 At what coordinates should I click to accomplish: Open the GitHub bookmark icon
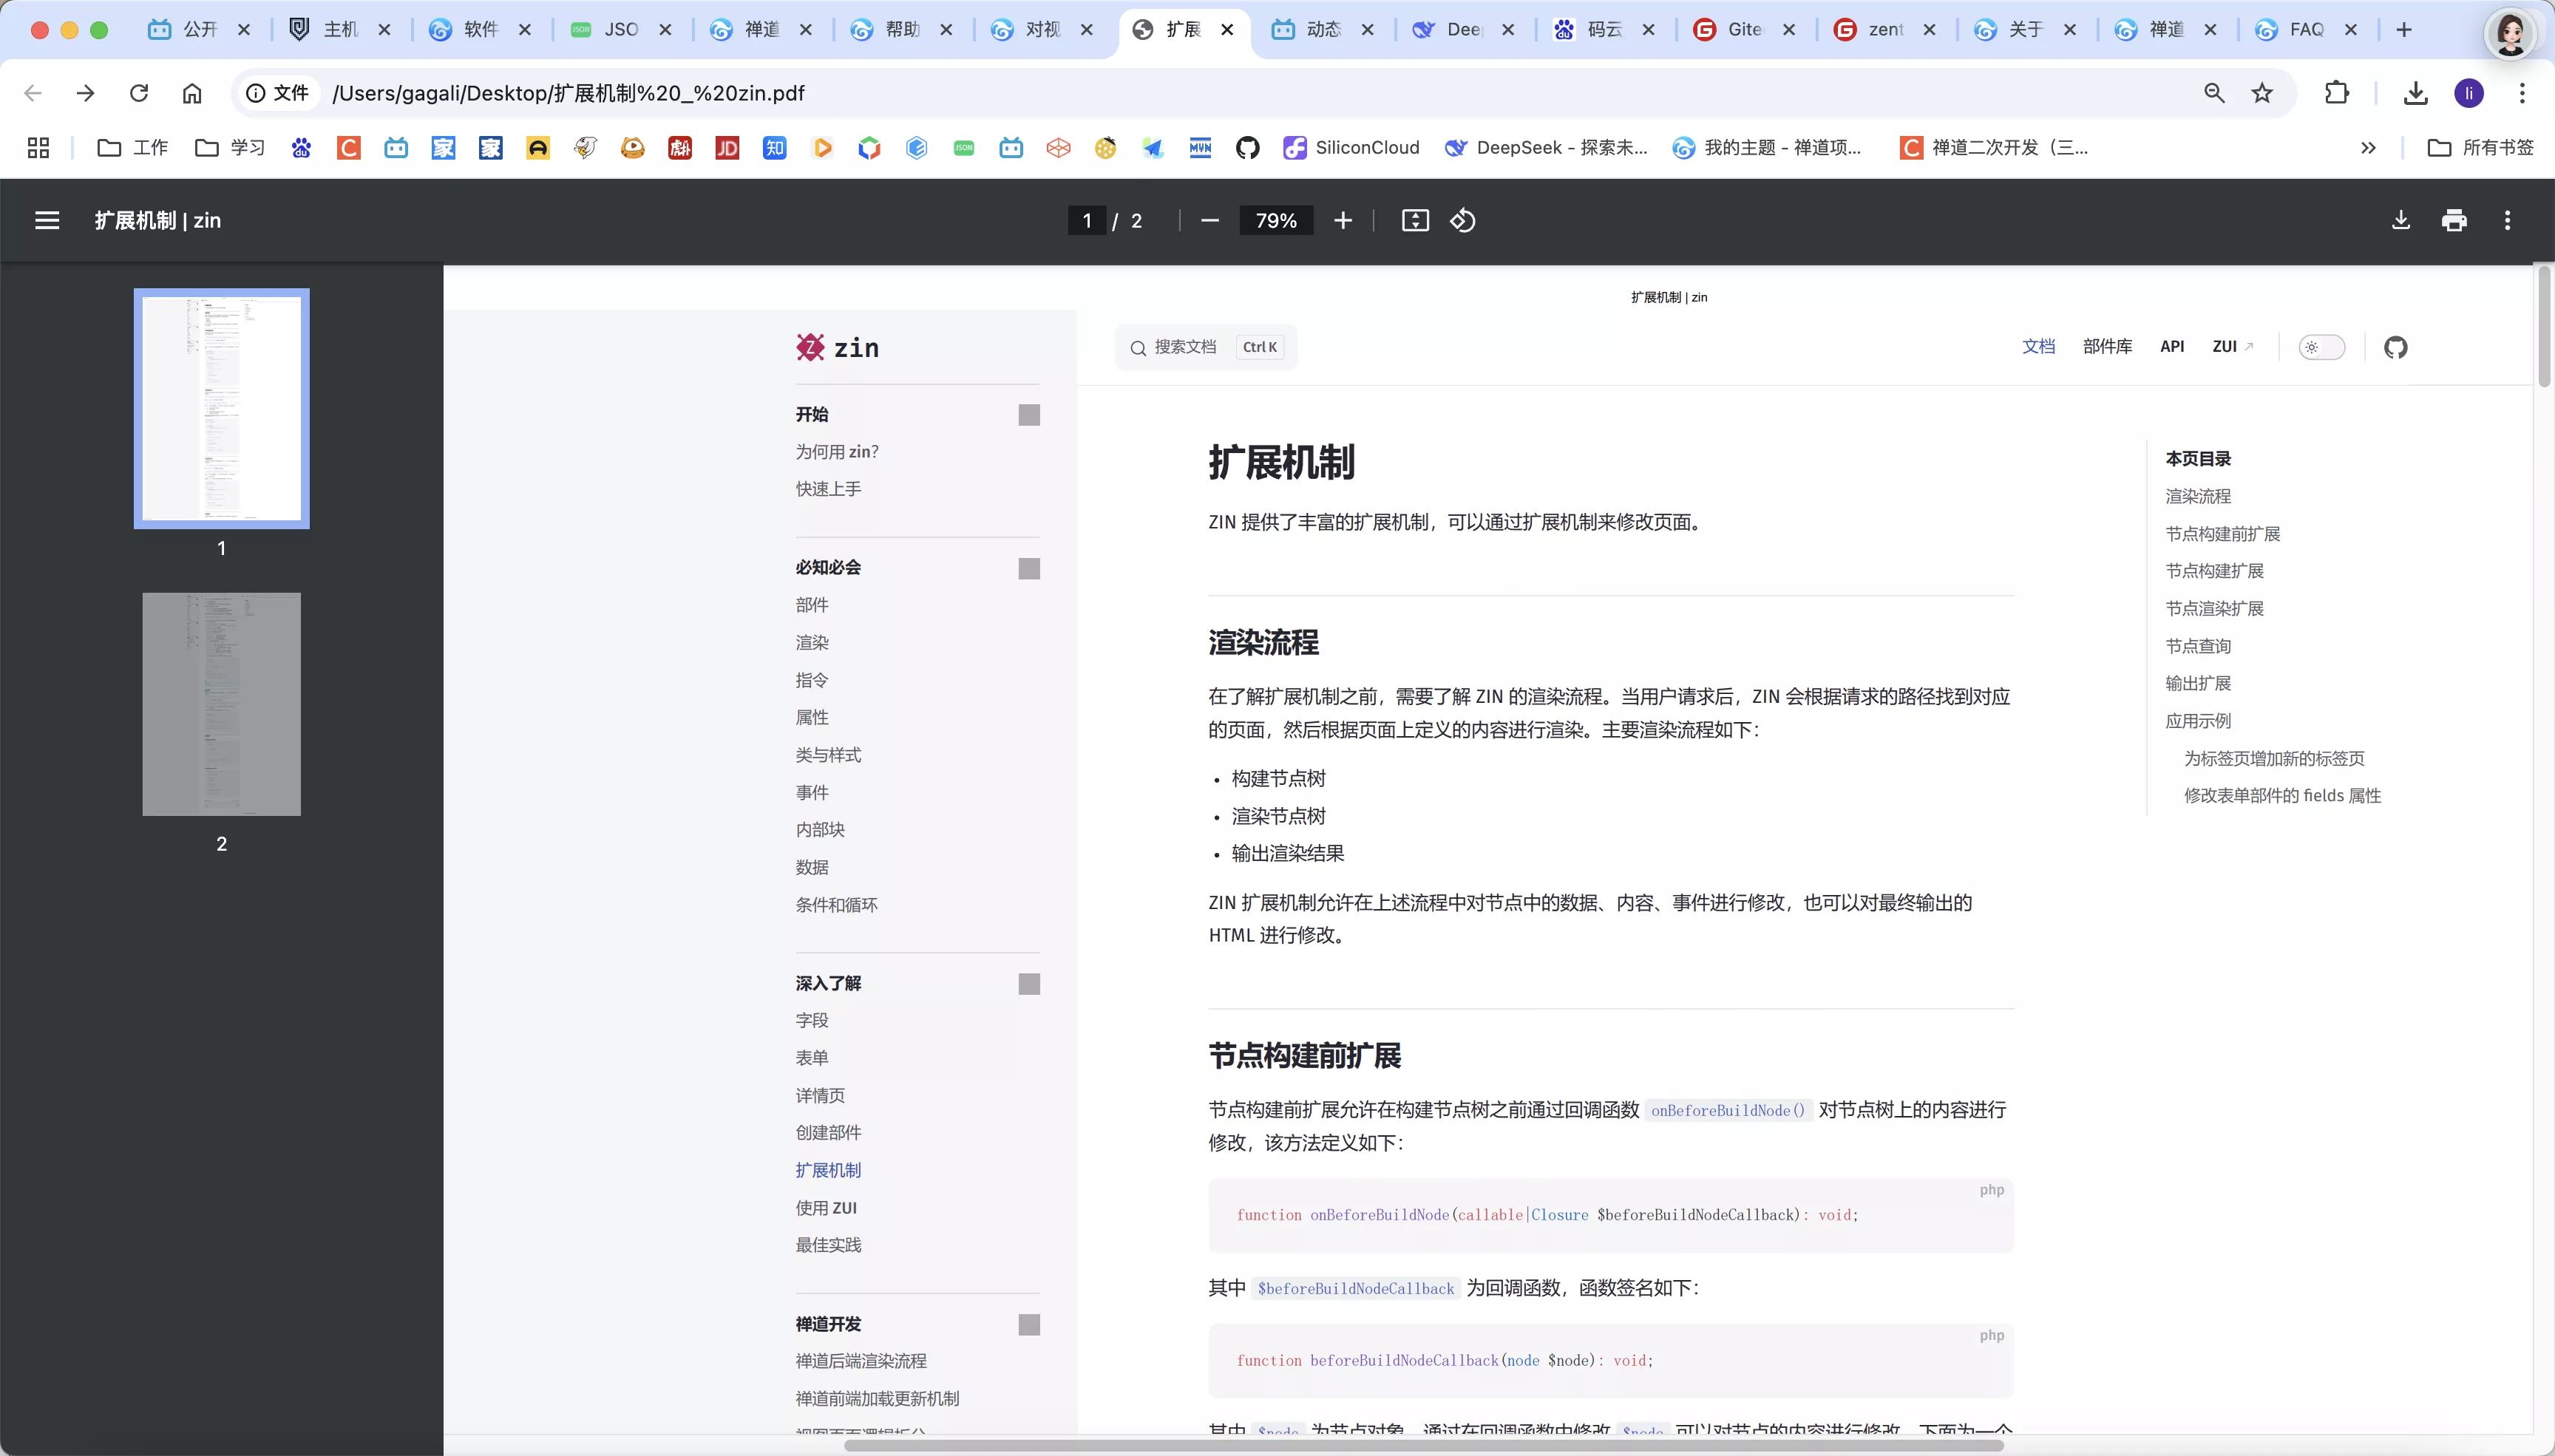[1247, 148]
